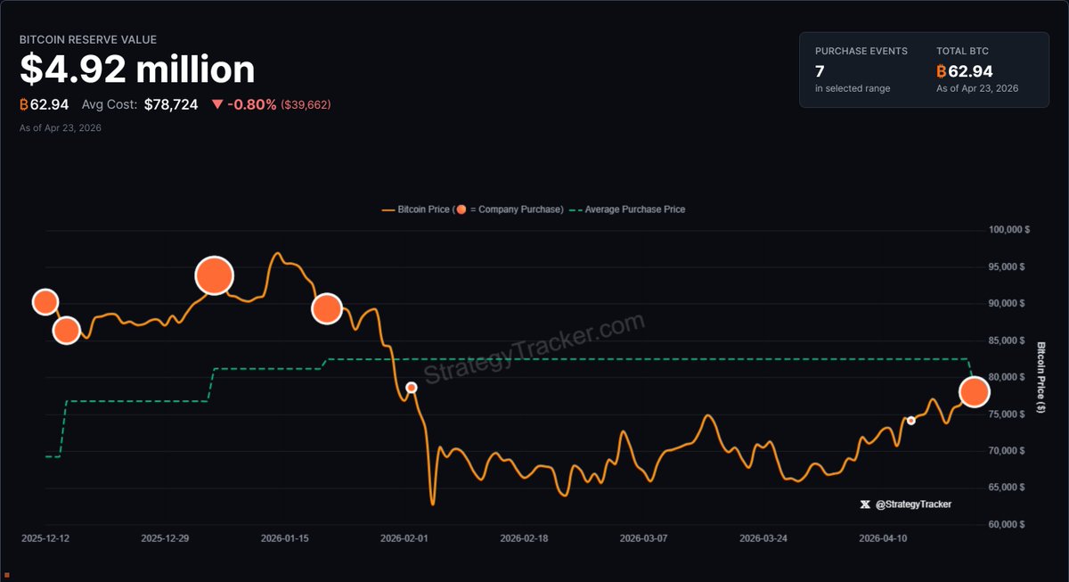Click the 2026-03-24 x-axis date

(763, 538)
